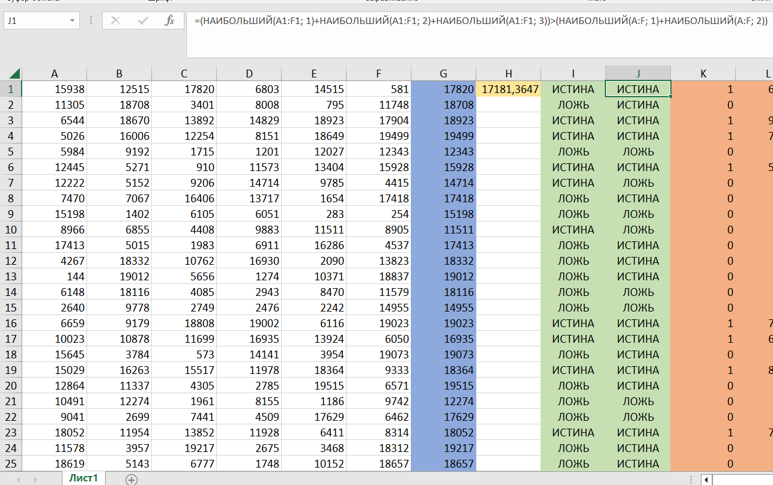
Task: Open the Name Box dropdown arrow
Action: (x=73, y=20)
